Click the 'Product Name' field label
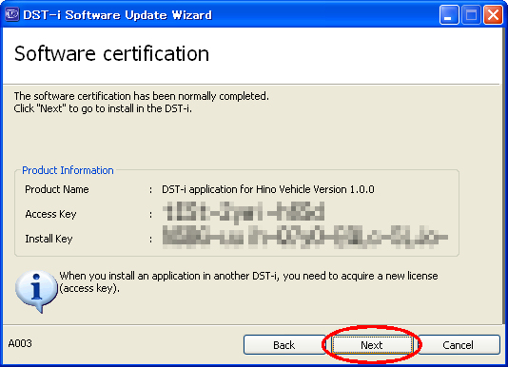508x367 pixels. [x=57, y=189]
